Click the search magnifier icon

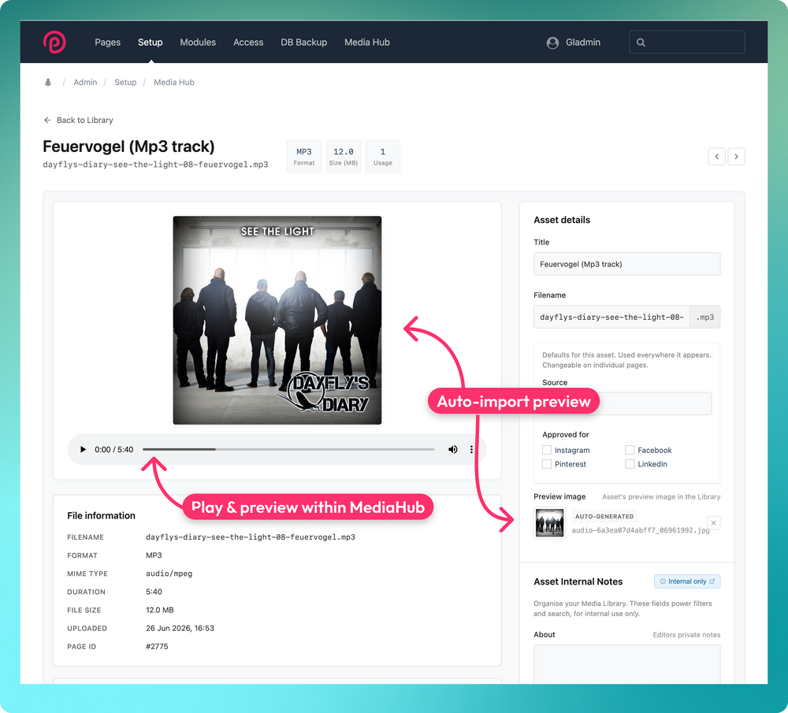(641, 43)
